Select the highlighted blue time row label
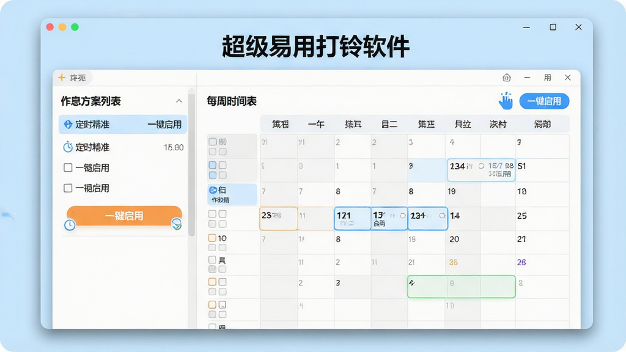 click(232, 194)
